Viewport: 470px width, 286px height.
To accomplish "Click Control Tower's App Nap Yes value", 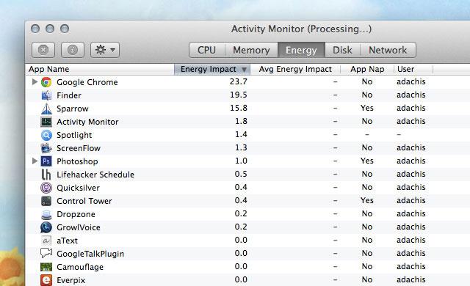I will [367, 200].
